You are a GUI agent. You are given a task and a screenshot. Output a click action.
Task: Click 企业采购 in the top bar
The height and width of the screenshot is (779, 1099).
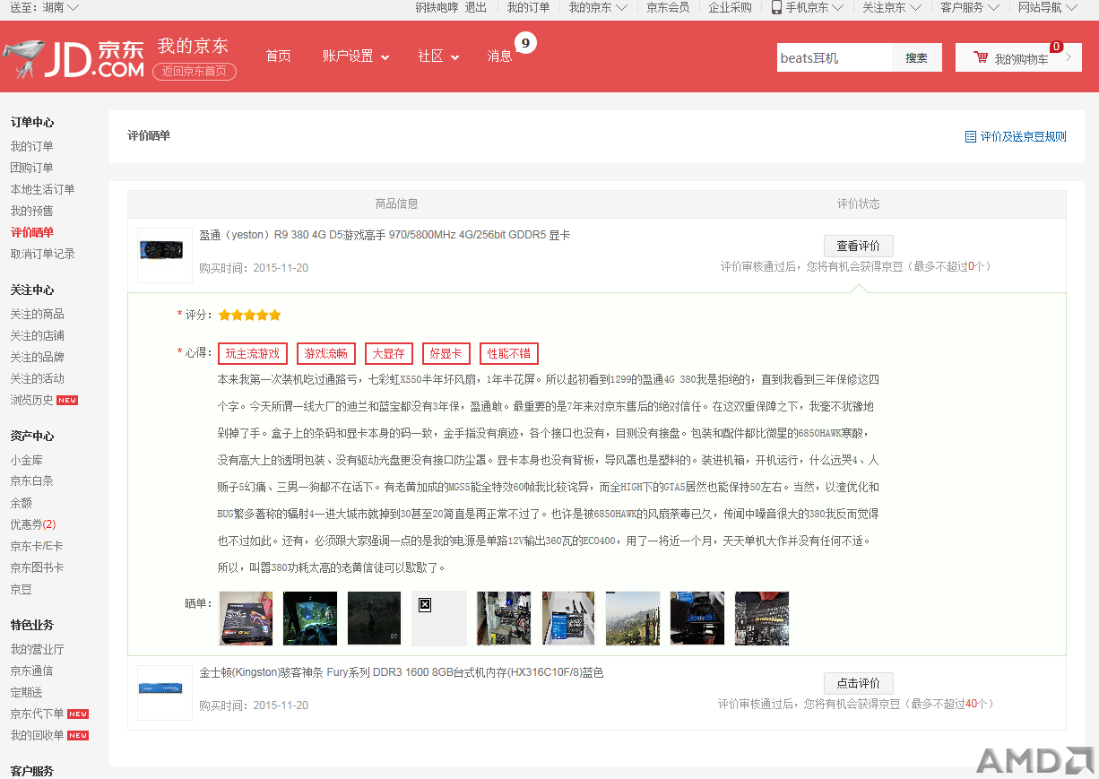(x=731, y=7)
